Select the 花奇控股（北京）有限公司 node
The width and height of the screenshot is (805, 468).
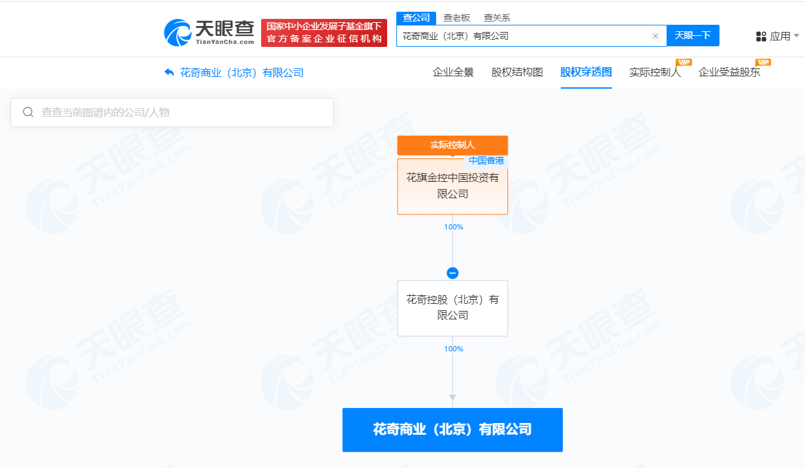click(x=452, y=308)
